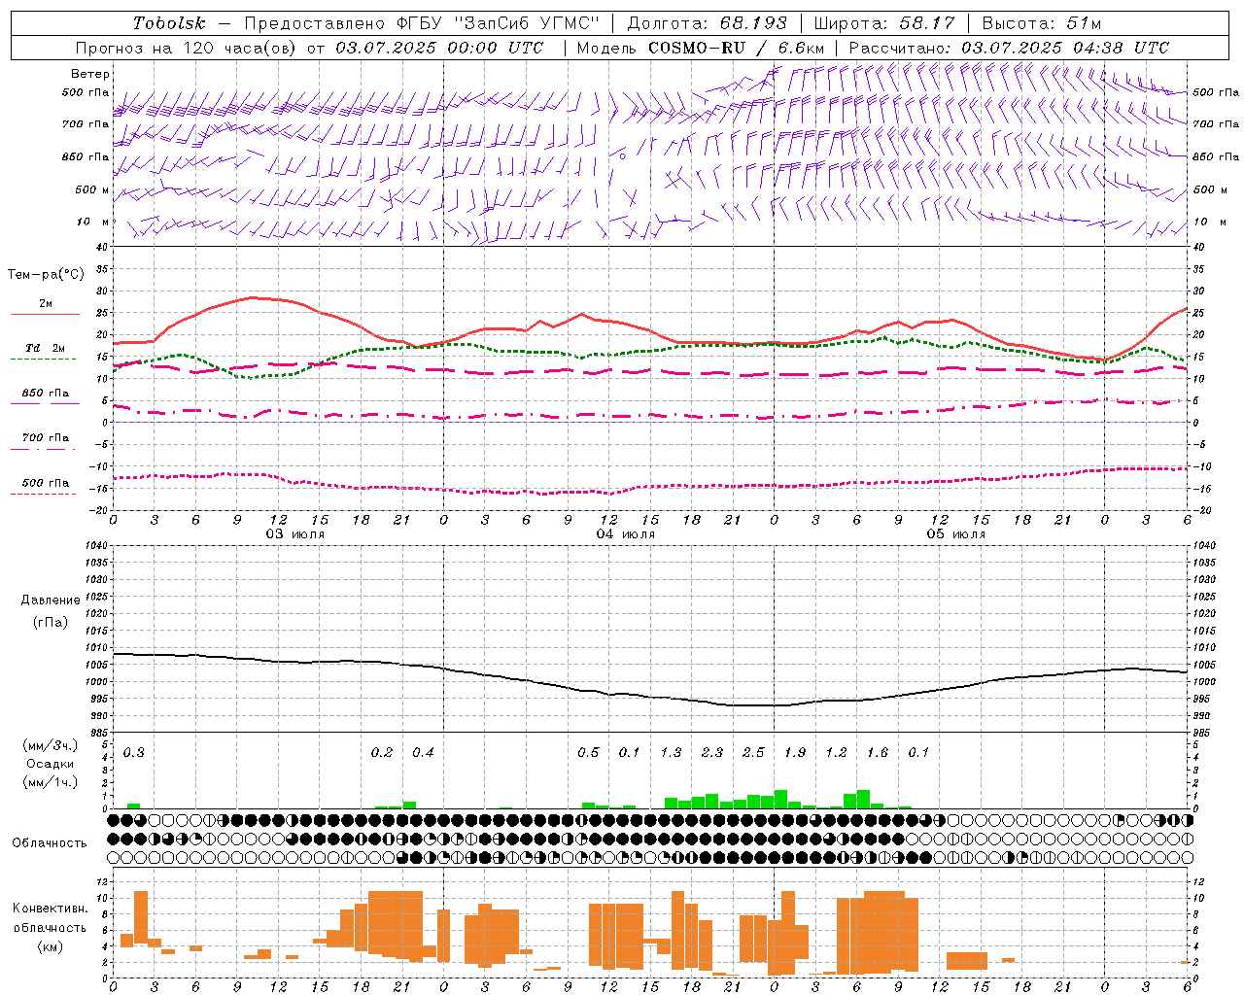Viewport: 1244px width, 995px height.
Task: Click the '850 гПа' temperature legend entry
Action: pyautogui.click(x=45, y=394)
